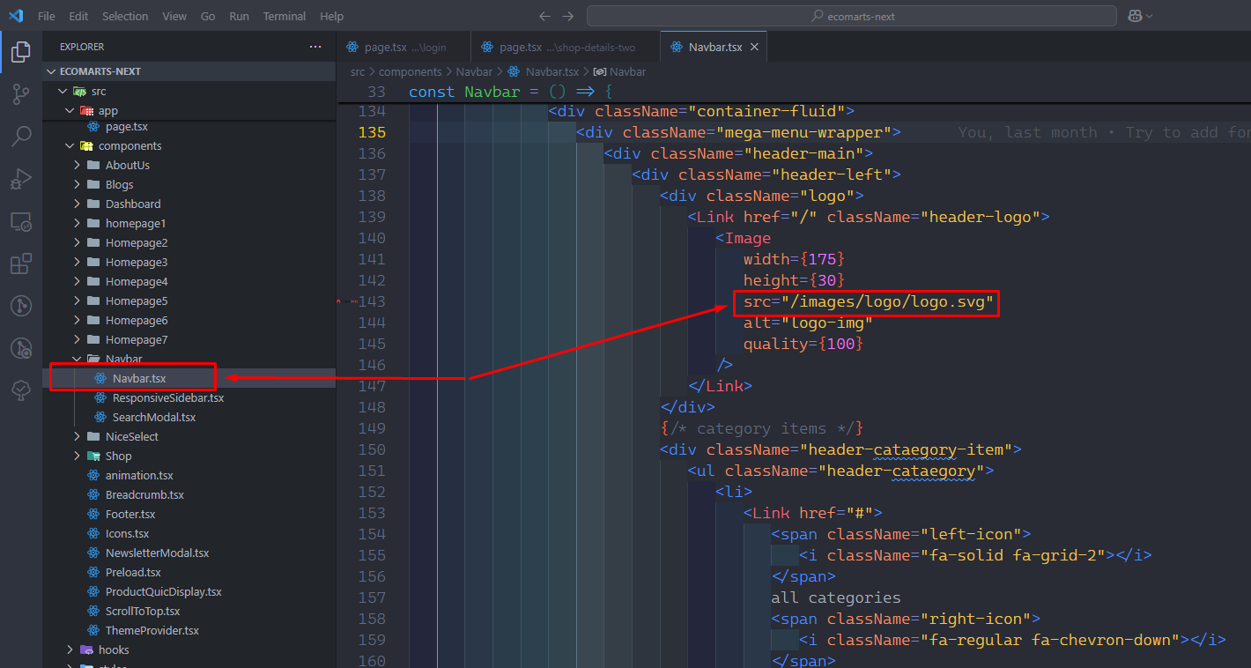Viewport: 1251px width, 668px height.
Task: Expand the hooks folder
Action: [113, 649]
